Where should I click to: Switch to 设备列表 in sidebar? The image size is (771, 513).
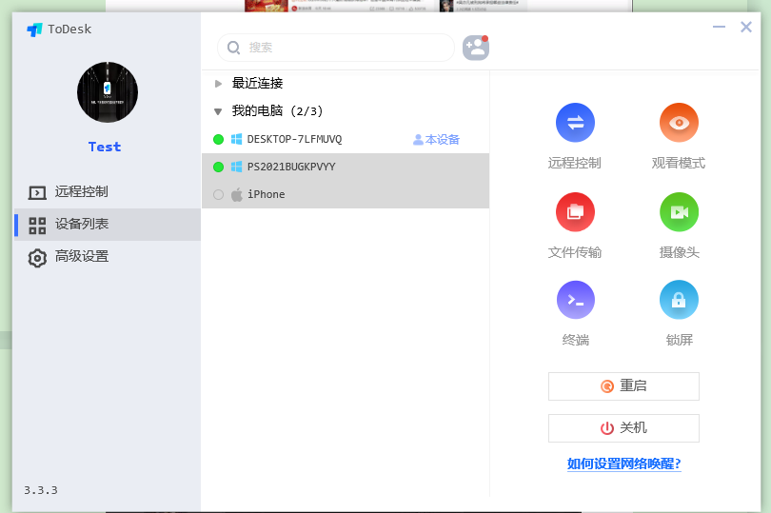coord(108,225)
